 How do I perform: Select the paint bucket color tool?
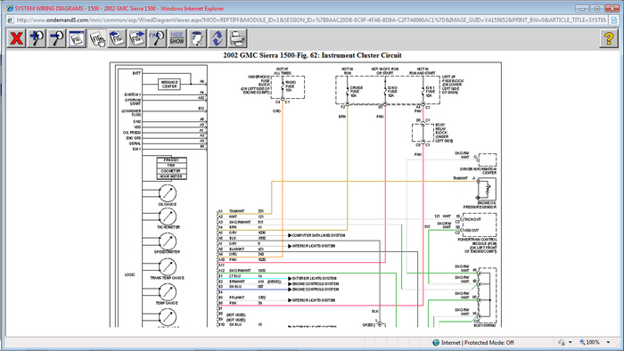coord(197,38)
